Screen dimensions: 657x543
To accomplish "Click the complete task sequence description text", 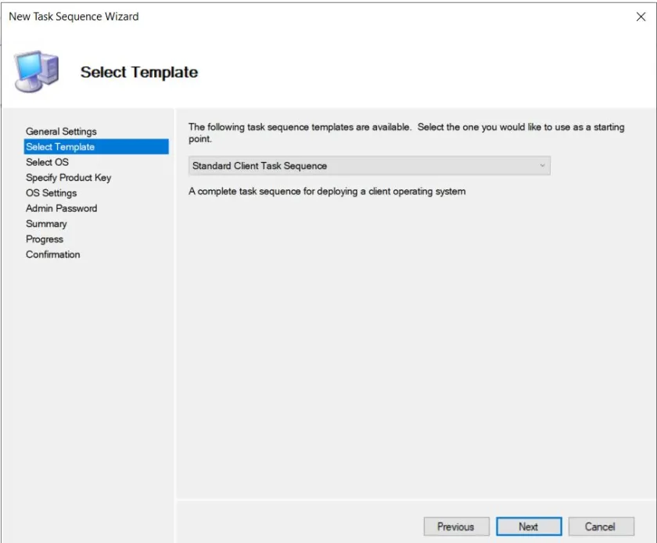I will 327,192.
